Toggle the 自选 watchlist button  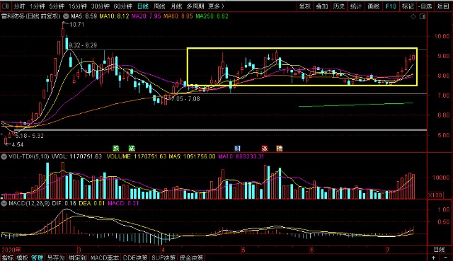pyautogui.click(x=425, y=6)
